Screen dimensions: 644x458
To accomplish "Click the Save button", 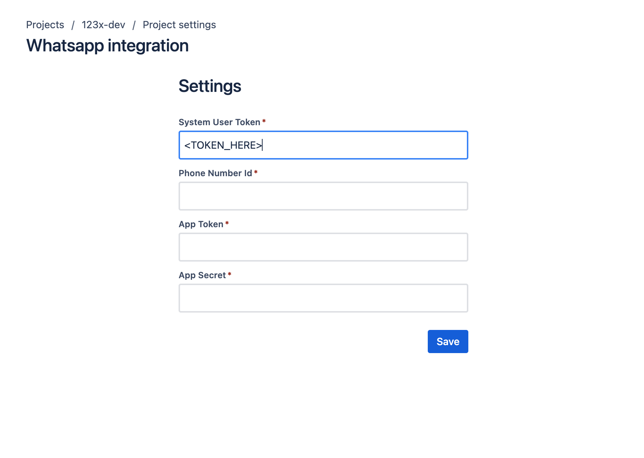I will 448,341.
